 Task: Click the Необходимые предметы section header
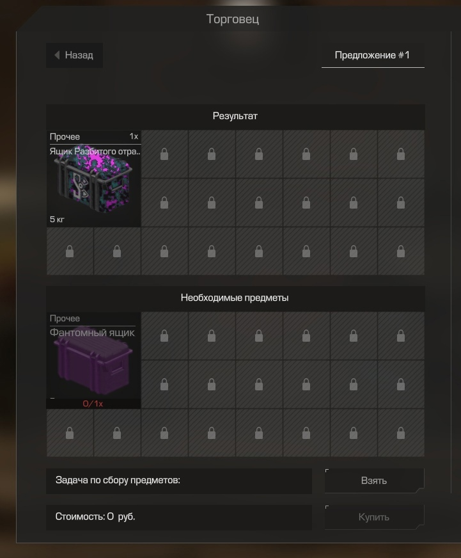click(235, 298)
